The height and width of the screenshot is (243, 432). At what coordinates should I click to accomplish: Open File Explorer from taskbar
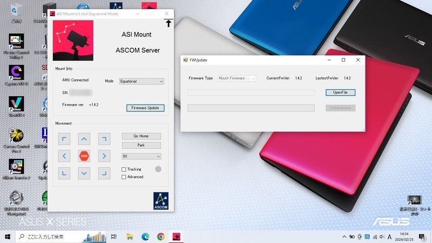point(130,237)
